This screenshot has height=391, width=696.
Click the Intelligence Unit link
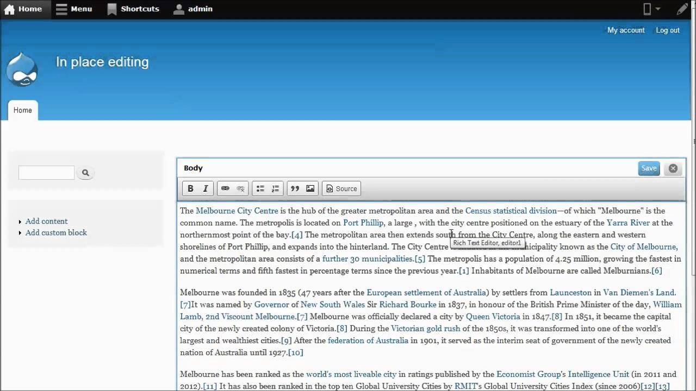tap(598, 374)
